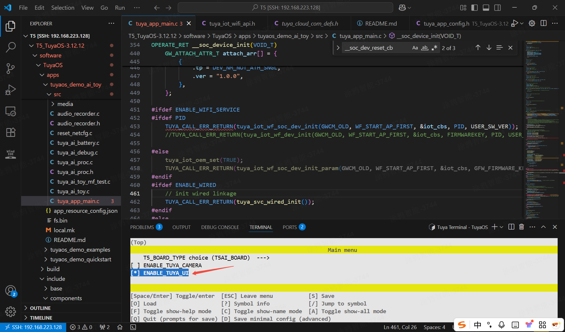
Task: Toggle Match Whole Word in find widget
Action: pyautogui.click(x=425, y=48)
